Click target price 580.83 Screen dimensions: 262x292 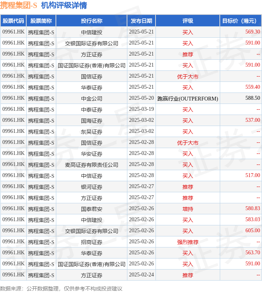coord(252,208)
